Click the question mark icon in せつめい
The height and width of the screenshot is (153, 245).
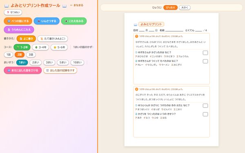pyautogui.click(x=8, y=12)
